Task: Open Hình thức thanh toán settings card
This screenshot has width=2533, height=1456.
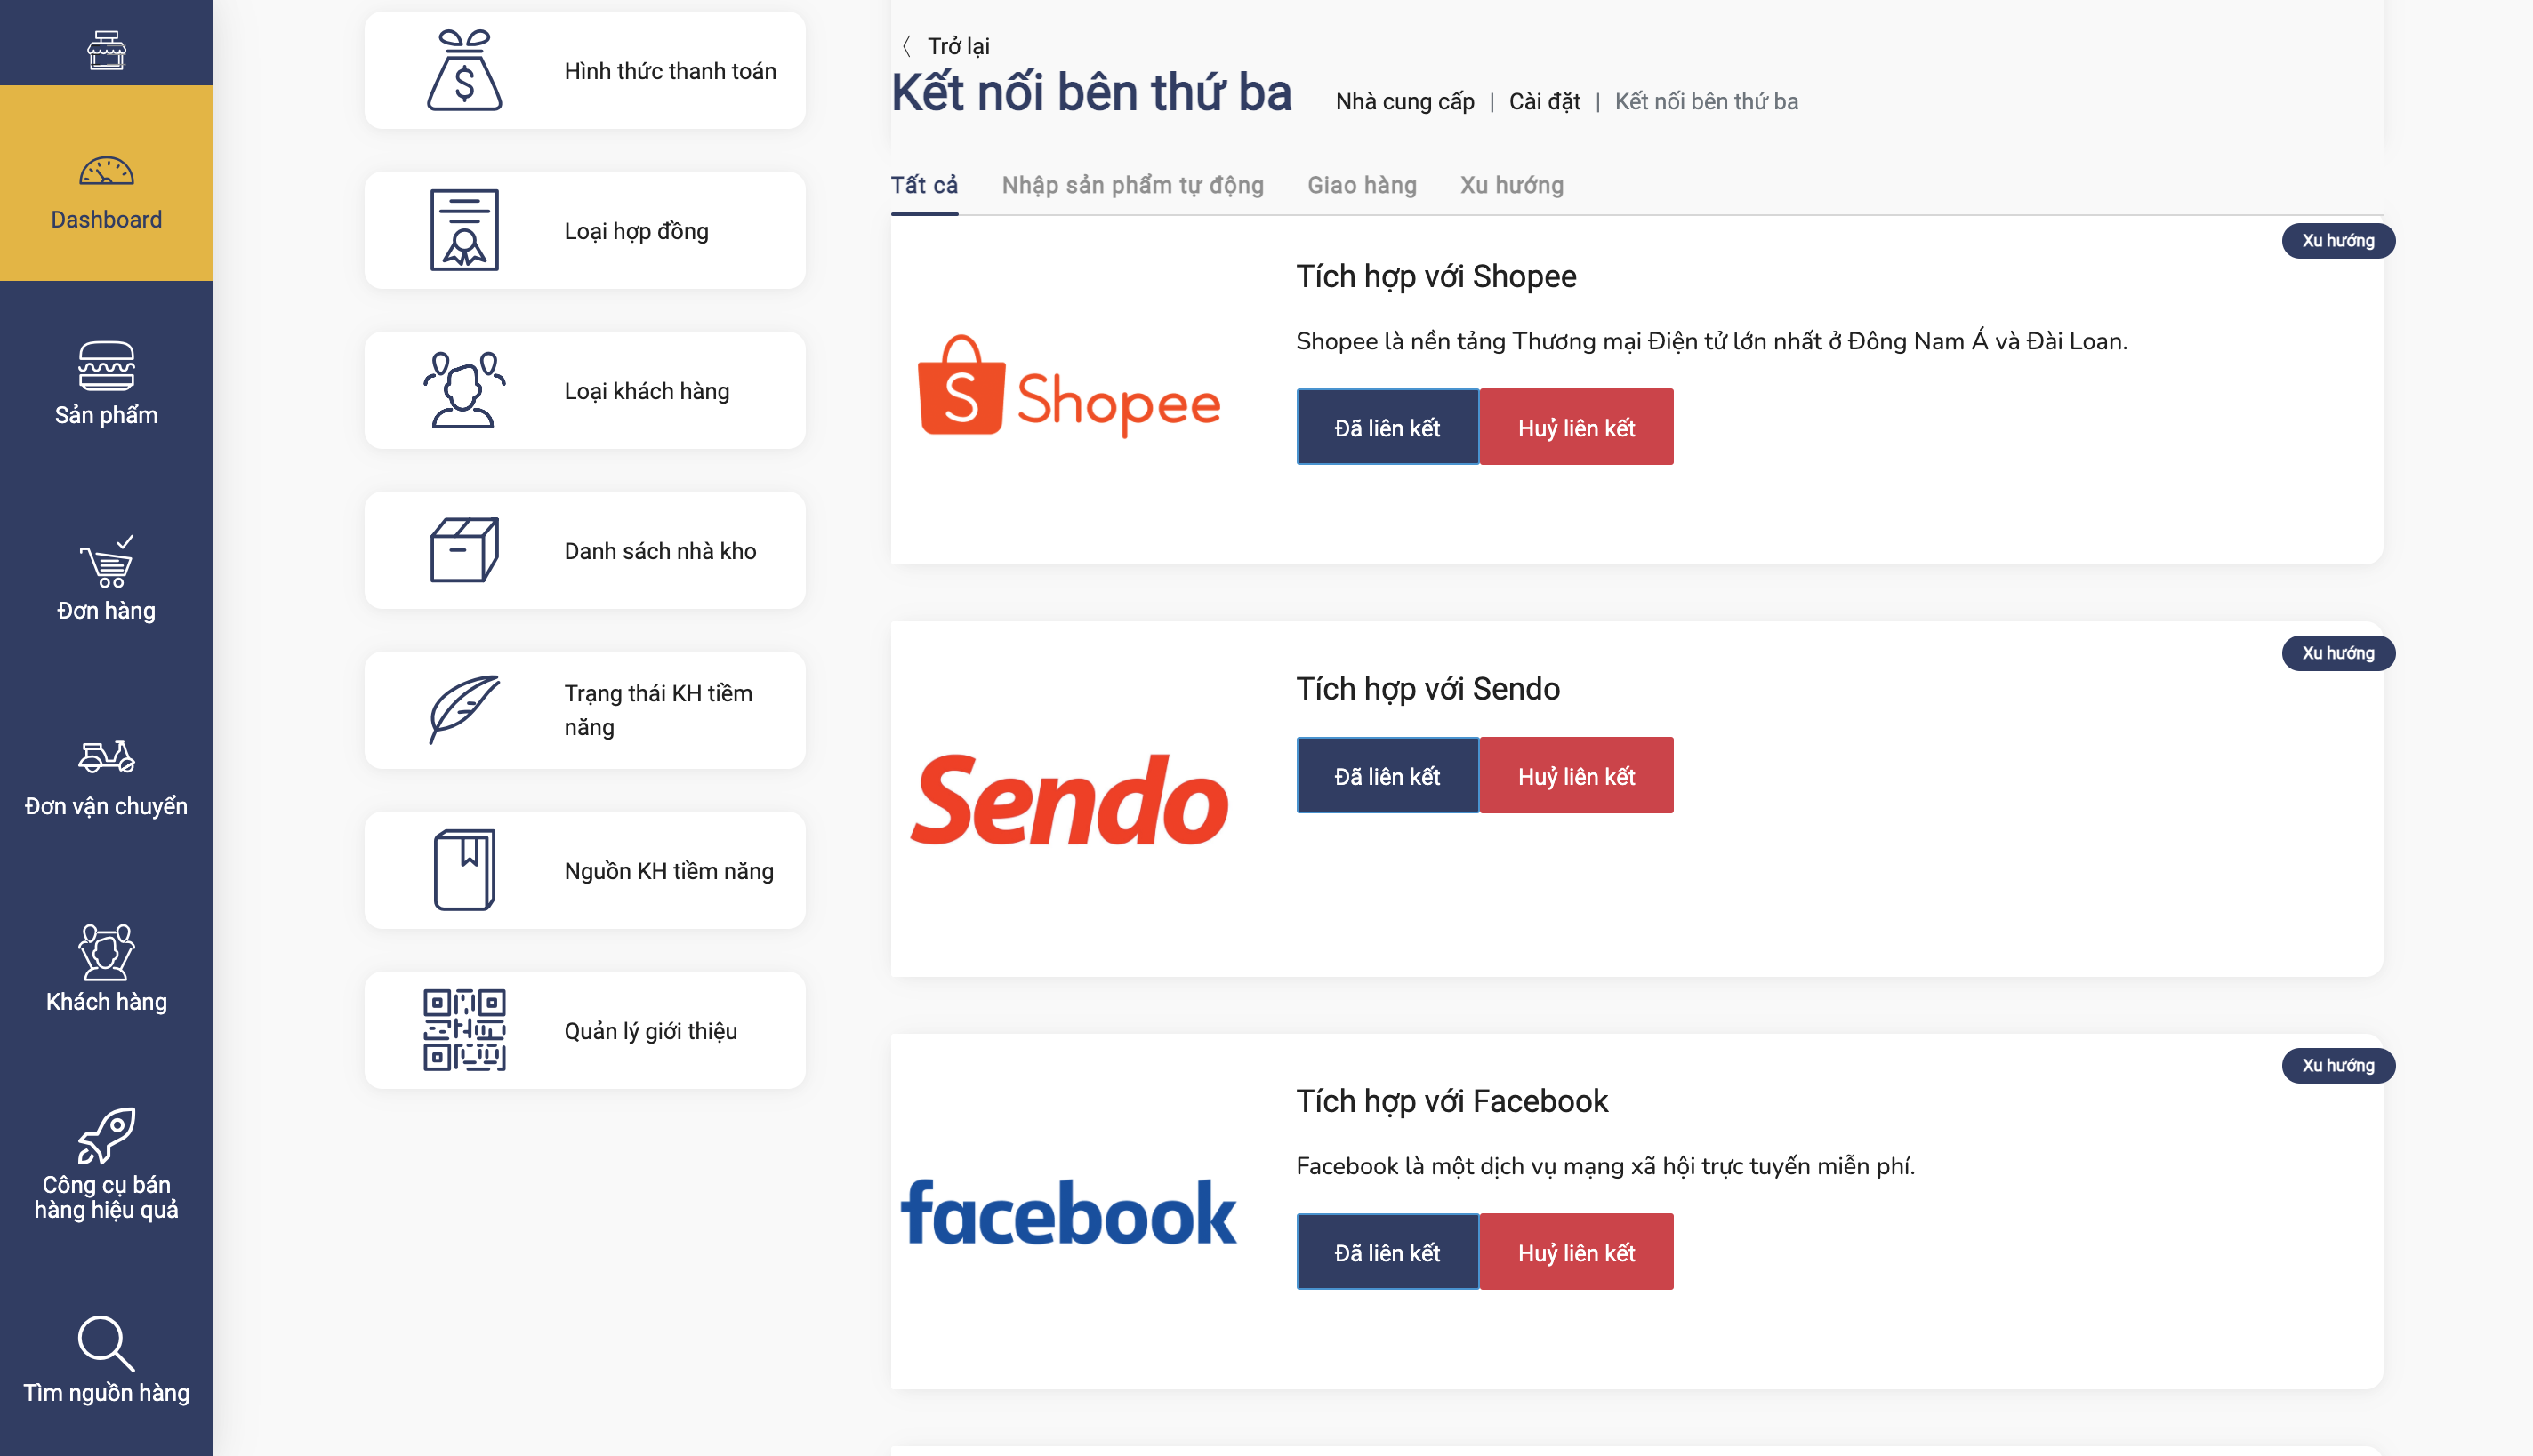Action: point(585,71)
